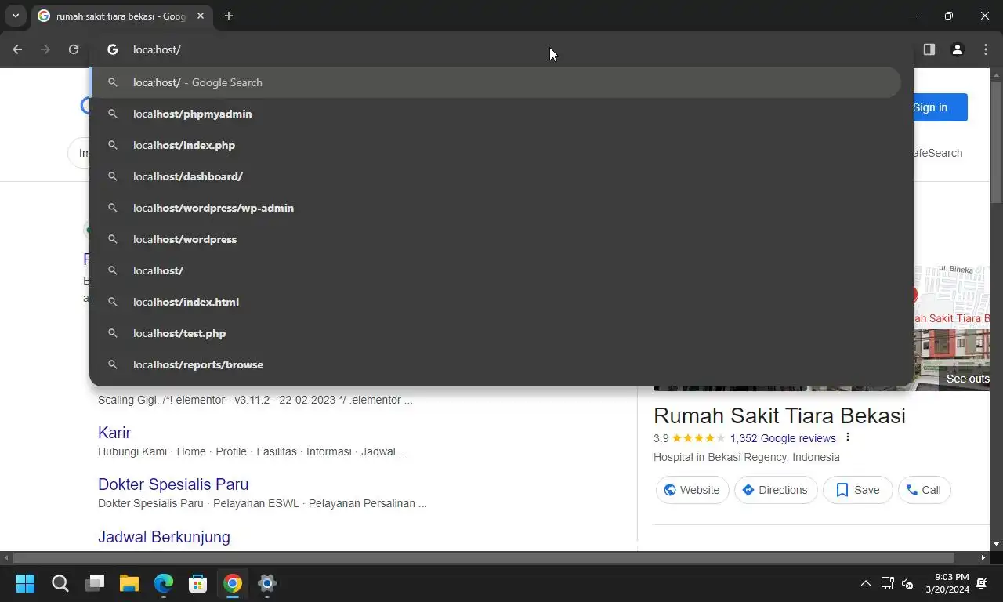The height and width of the screenshot is (602, 1003).
Task: Expand the hidden system tray icons chevron
Action: (x=865, y=583)
